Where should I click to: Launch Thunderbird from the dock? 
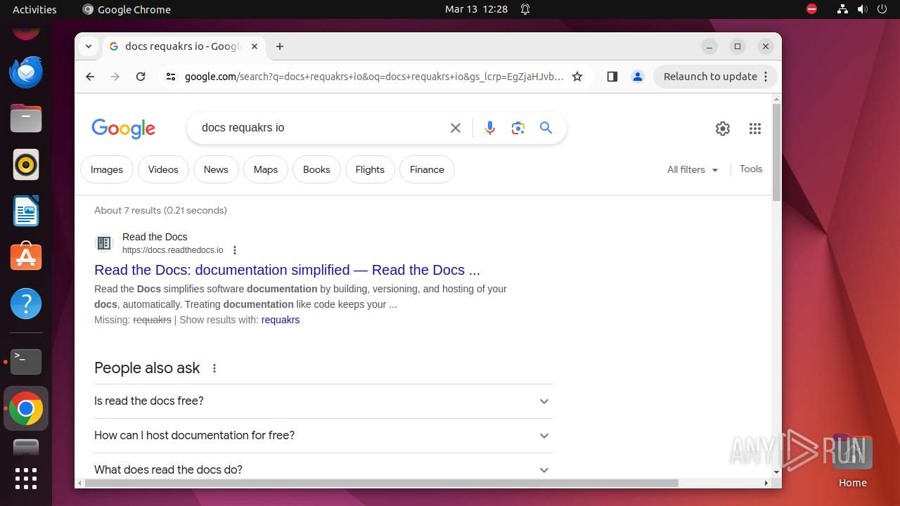click(x=26, y=72)
